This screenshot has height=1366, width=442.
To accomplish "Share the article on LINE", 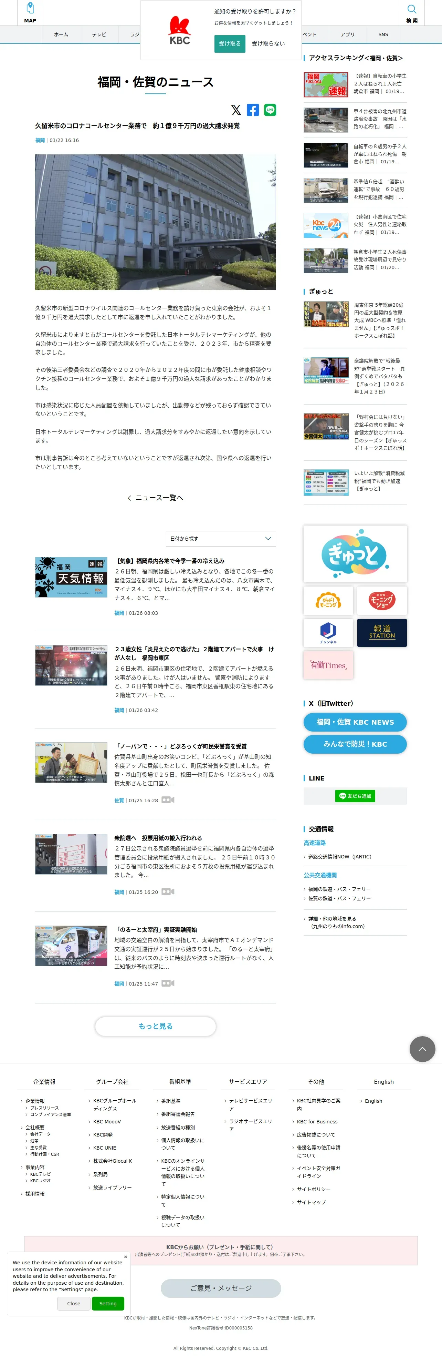I will point(270,110).
